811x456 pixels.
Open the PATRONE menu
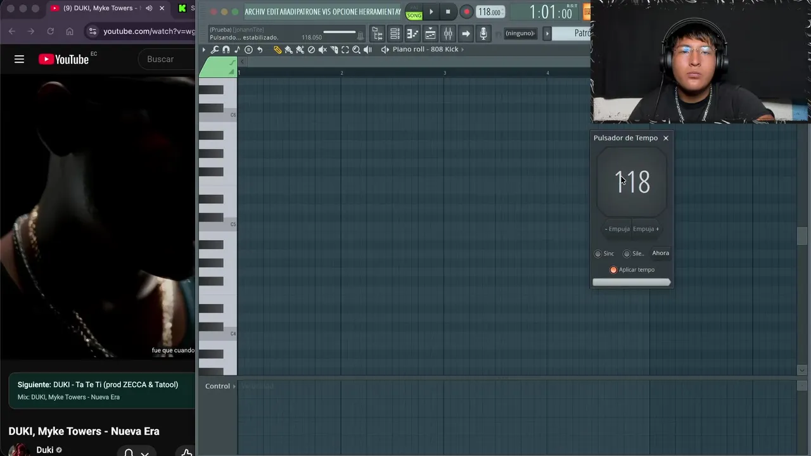(310, 11)
